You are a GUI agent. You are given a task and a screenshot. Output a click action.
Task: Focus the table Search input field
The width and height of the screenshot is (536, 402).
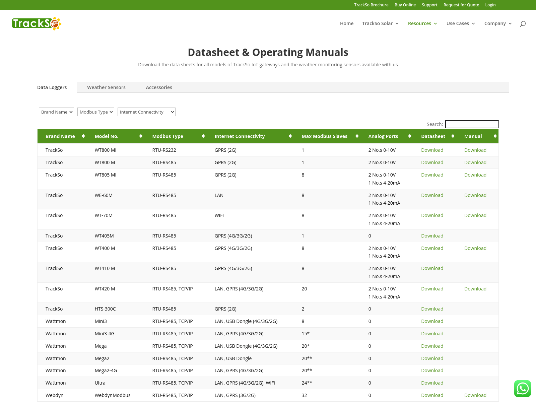click(472, 124)
